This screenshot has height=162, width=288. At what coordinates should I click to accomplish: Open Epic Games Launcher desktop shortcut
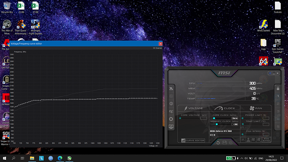[278, 46]
